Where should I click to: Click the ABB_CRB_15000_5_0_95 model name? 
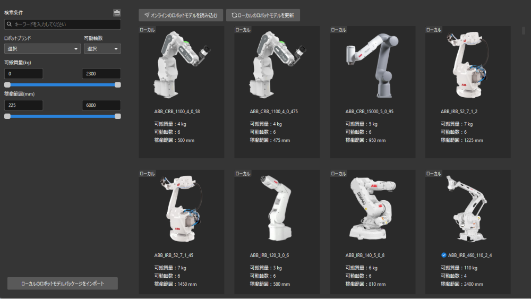coord(370,112)
